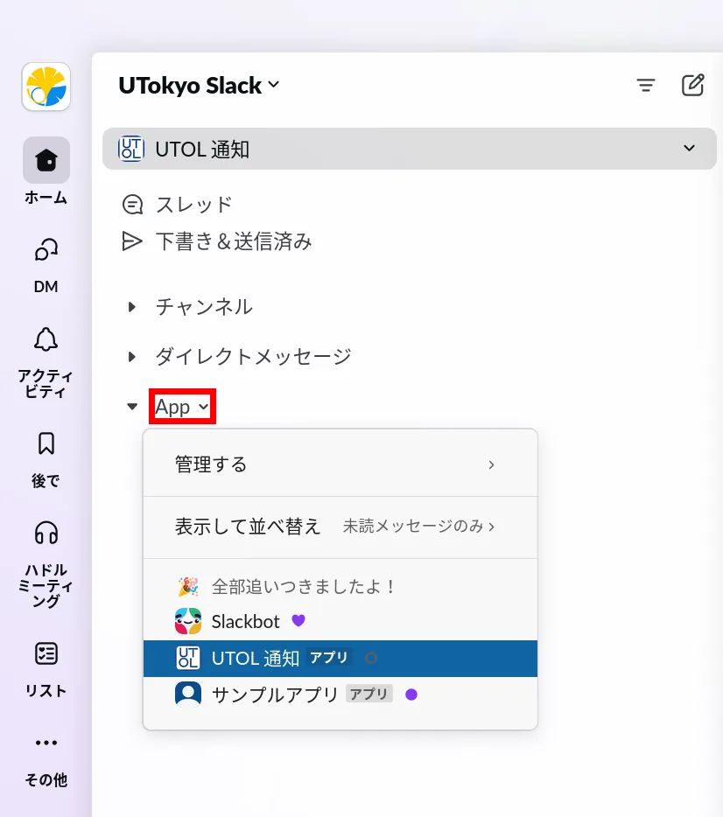This screenshot has height=817, width=723.
Task: Select サンプルアプリ in the app list
Action: pyautogui.click(x=275, y=695)
